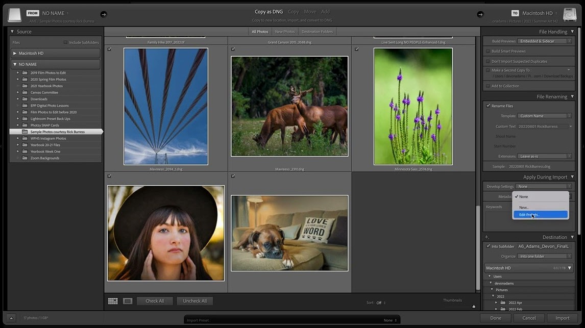The width and height of the screenshot is (585, 328).
Task: Click the photo grid vertical scrollbar
Action: tap(478, 248)
